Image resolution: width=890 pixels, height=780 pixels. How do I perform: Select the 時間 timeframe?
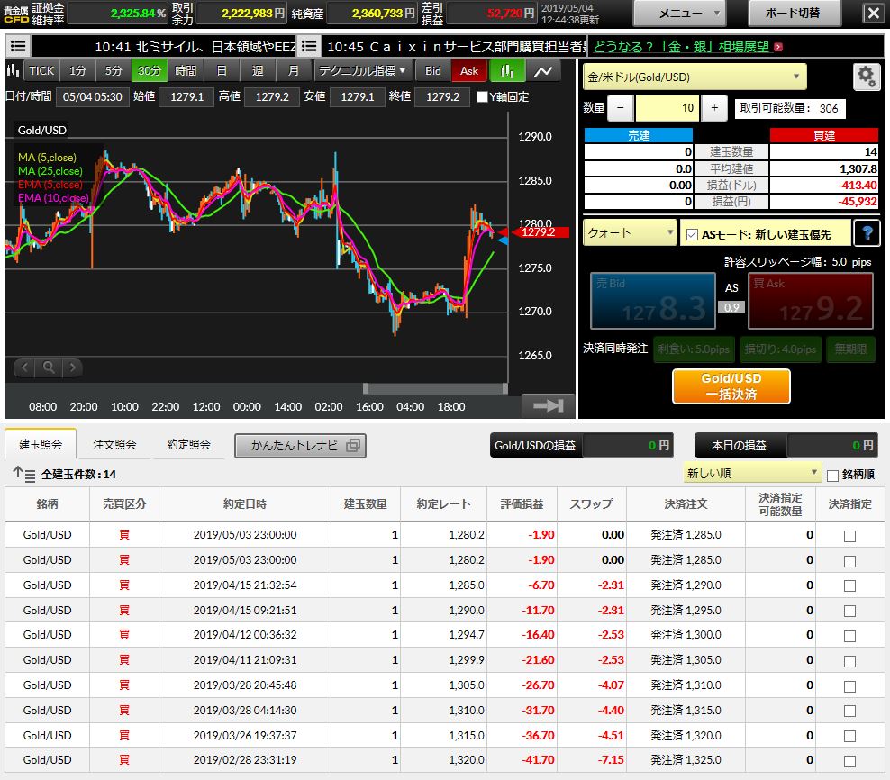coord(185,71)
